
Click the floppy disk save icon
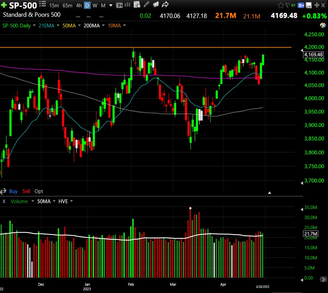coord(309,5)
